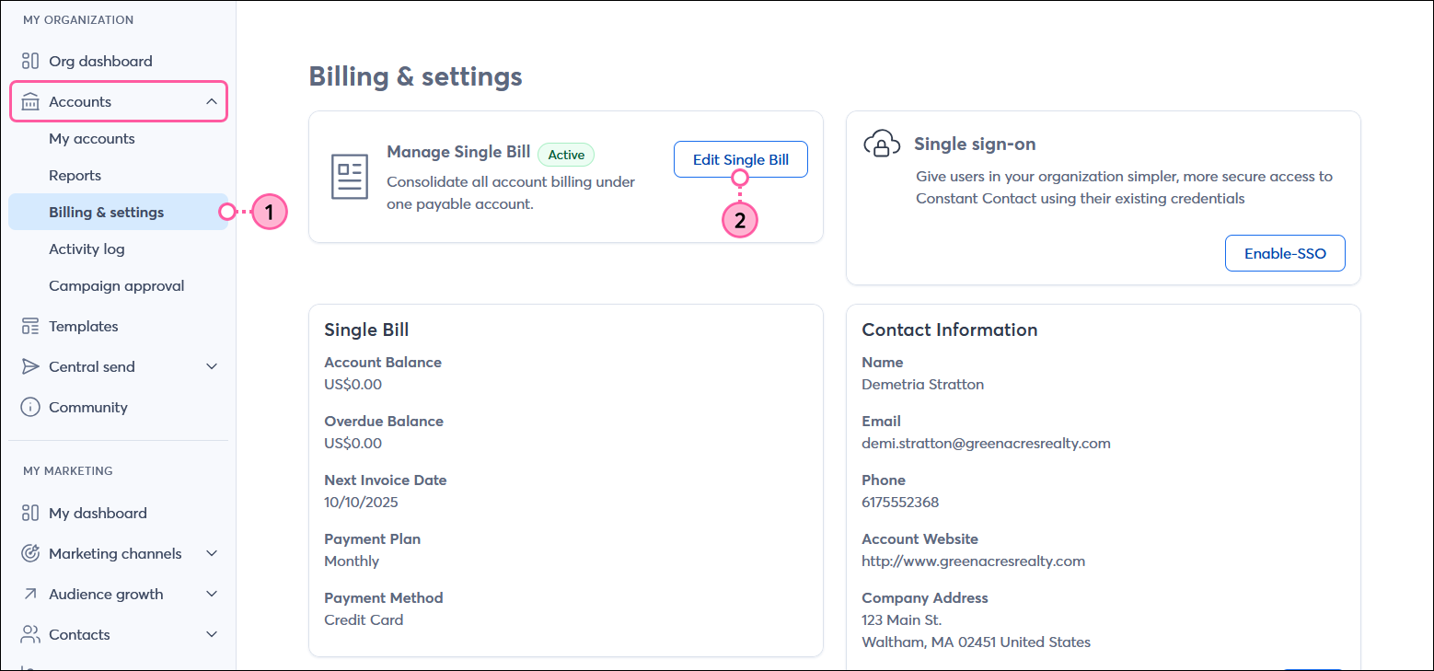Click the Active status badge

tap(566, 155)
